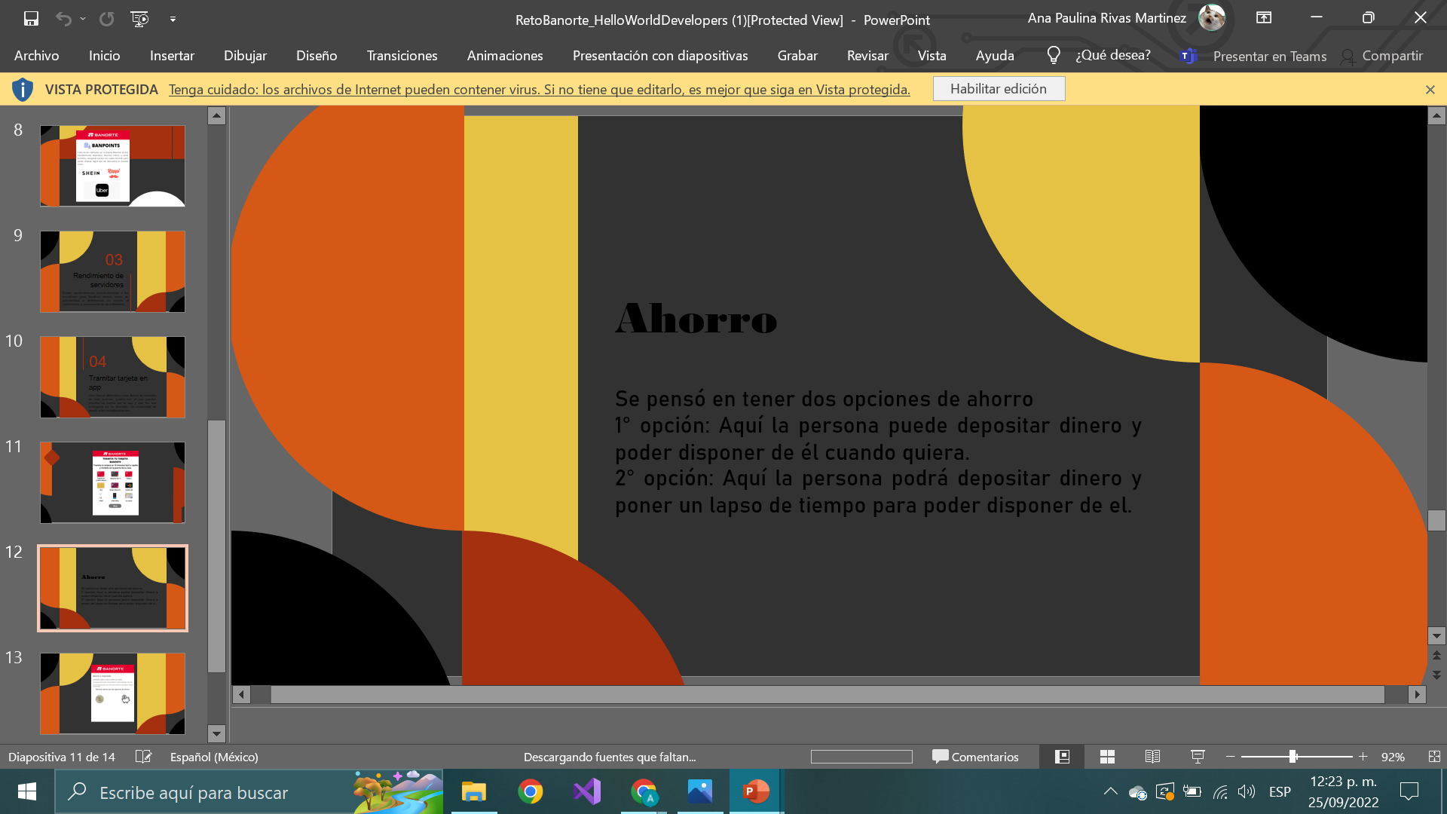Click fit slide to window icon

pyautogui.click(x=1433, y=757)
